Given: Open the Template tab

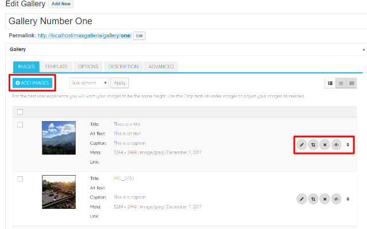Looking at the screenshot, I should tap(56, 67).
